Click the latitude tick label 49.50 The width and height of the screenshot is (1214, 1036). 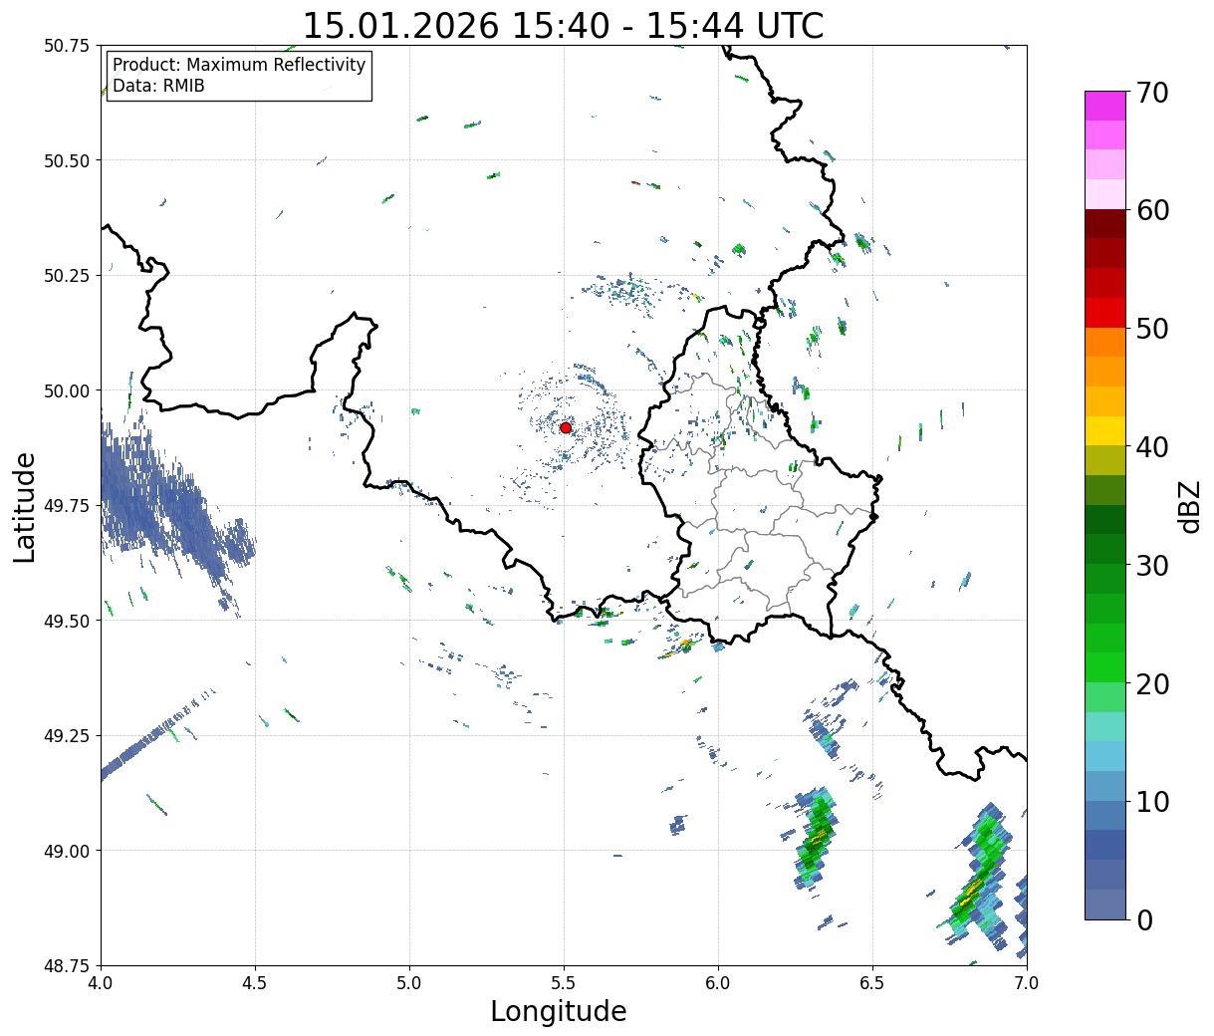click(x=67, y=621)
